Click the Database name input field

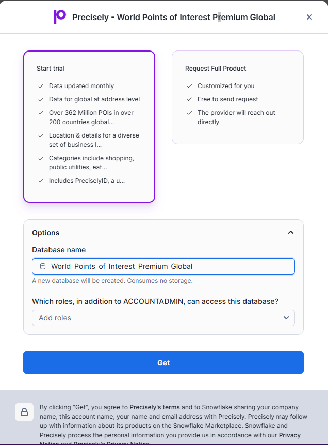click(168, 266)
